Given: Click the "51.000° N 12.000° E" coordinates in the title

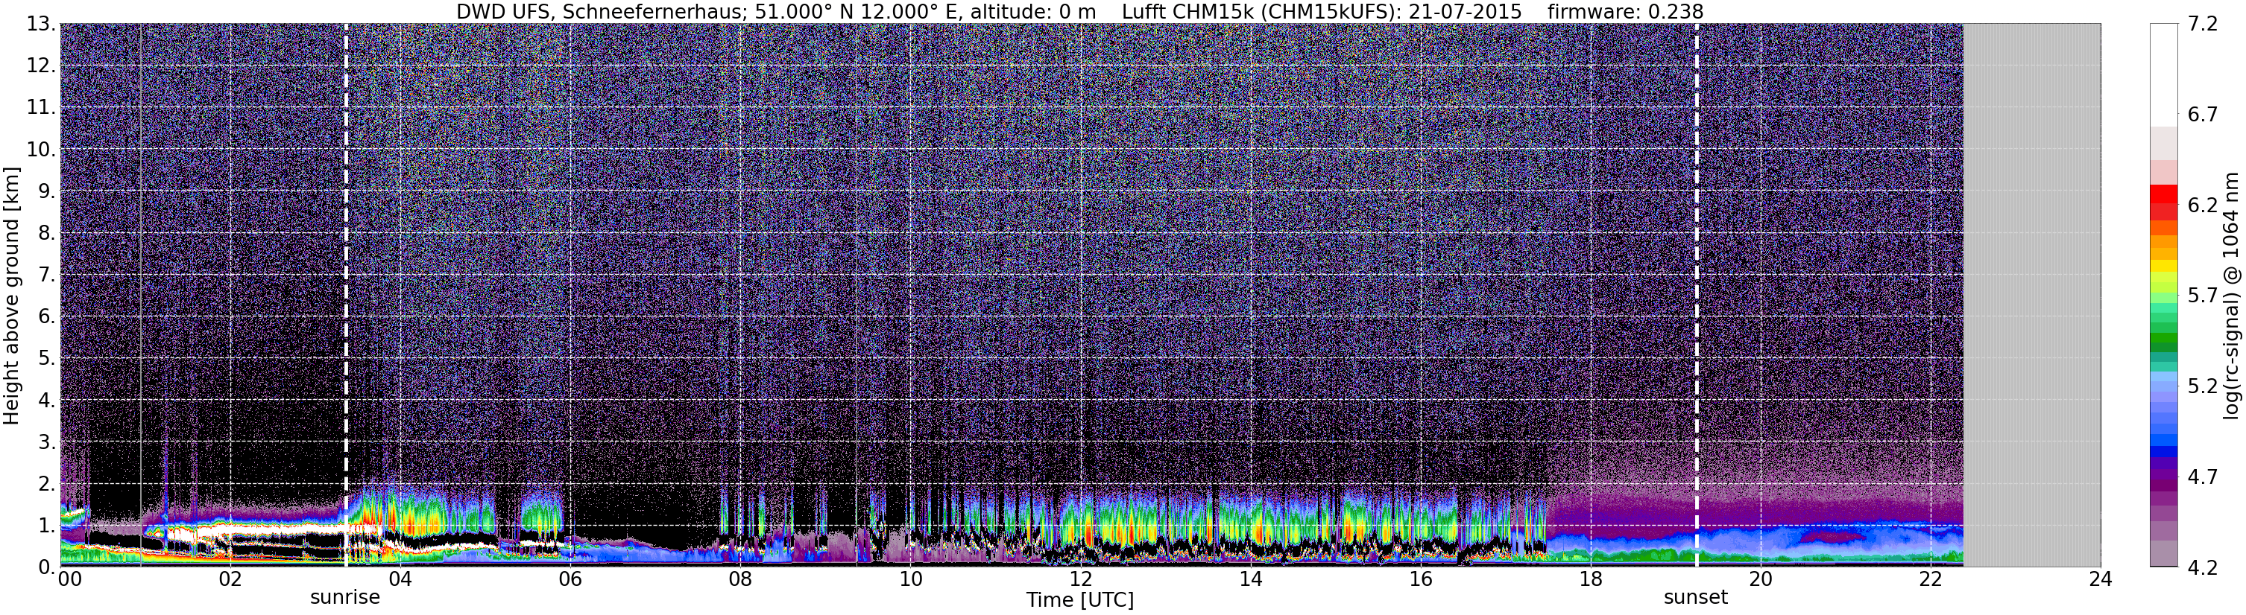Looking at the screenshot, I should coord(851,11).
